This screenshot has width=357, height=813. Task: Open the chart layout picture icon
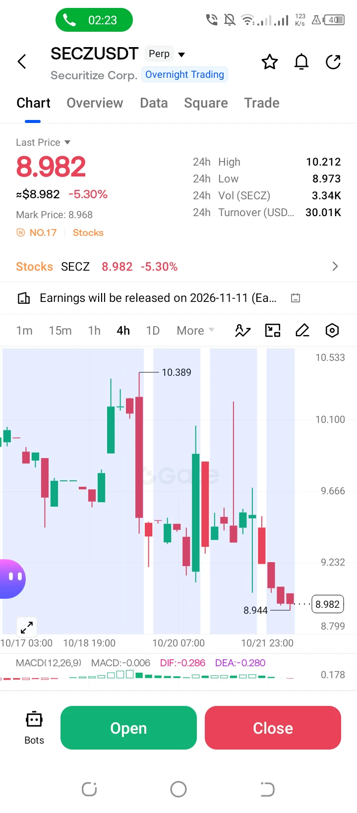click(273, 331)
